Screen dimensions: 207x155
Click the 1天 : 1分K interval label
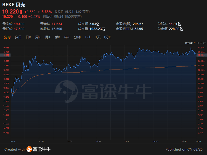[103, 37]
